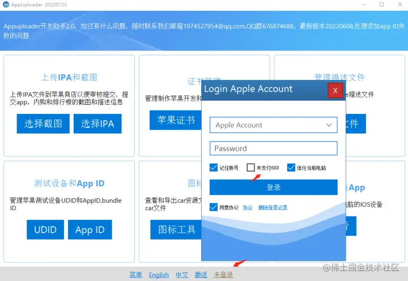The width and height of the screenshot is (408, 281).
Task: Click the 删除登录记录 link
Action: [x=273, y=207]
